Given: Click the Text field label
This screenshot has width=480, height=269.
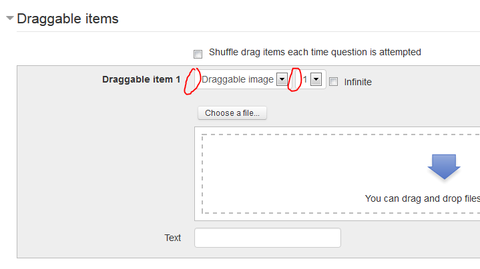Looking at the screenshot, I should [173, 238].
